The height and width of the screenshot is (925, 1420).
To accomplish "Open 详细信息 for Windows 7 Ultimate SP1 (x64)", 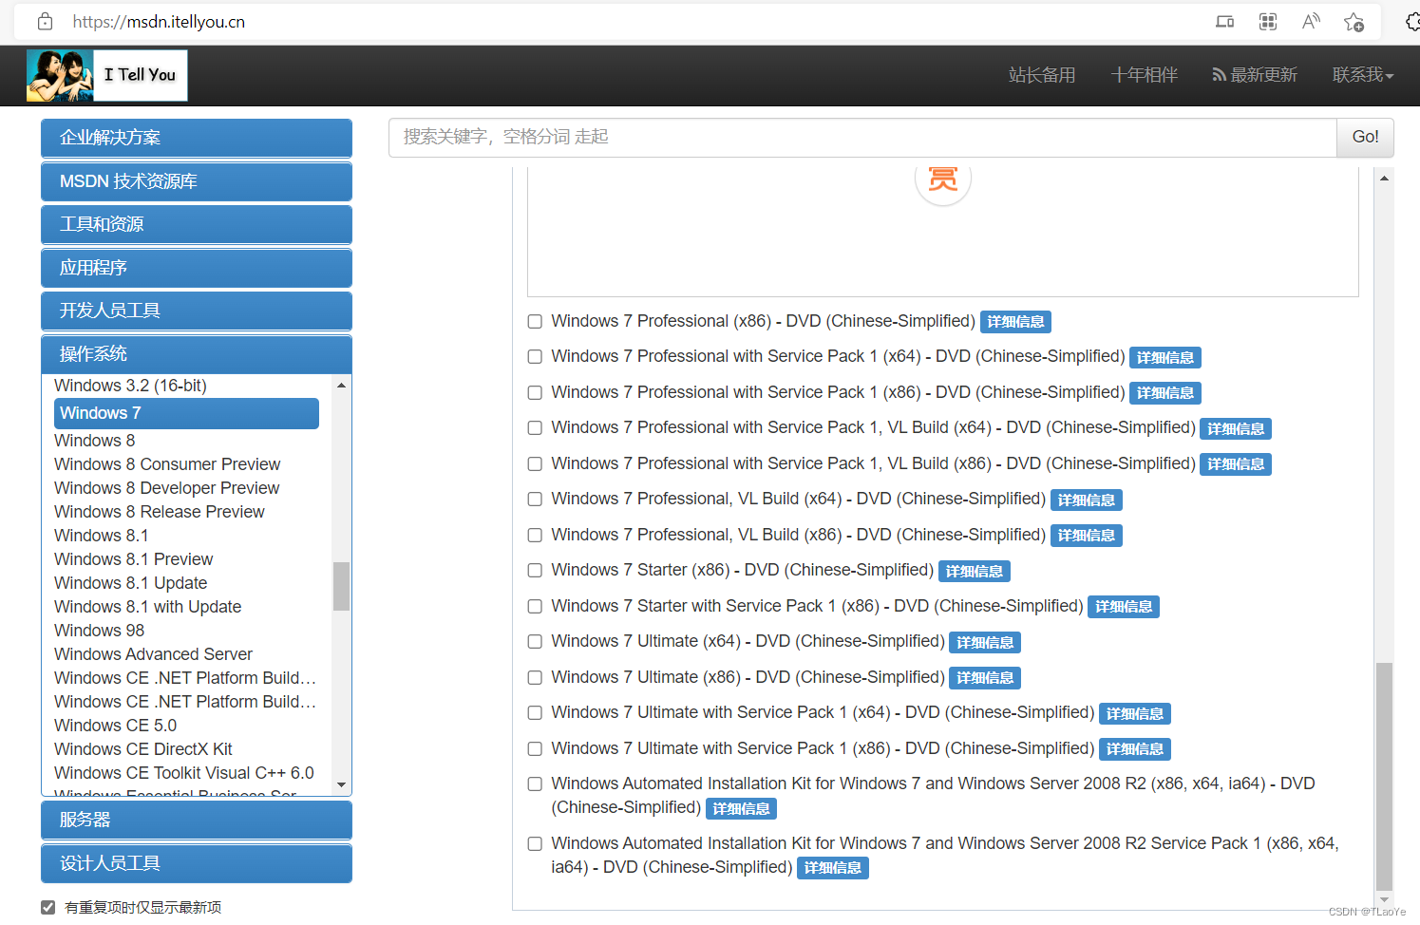I will point(1135,713).
